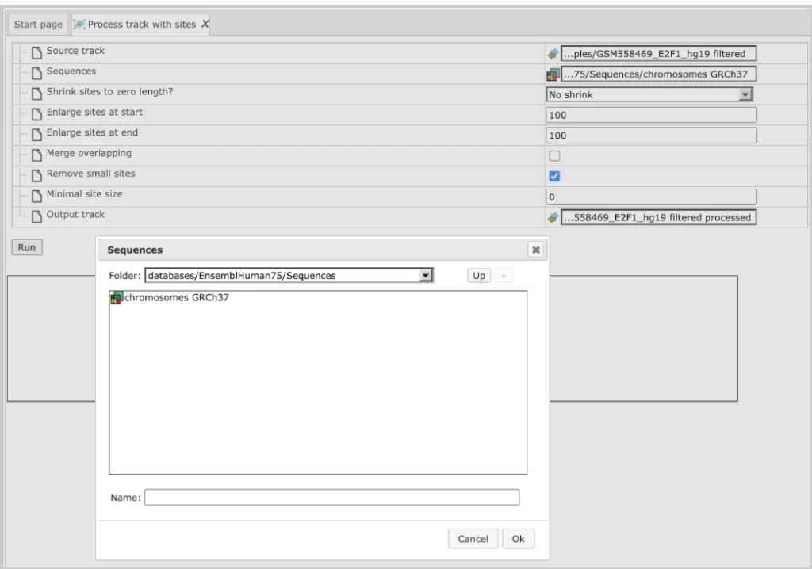Close the Sequences dialog with the X icon
Screen dimensions: 812x569
pos(536,250)
